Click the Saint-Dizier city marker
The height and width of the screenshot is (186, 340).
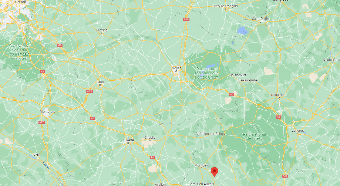click(261, 22)
